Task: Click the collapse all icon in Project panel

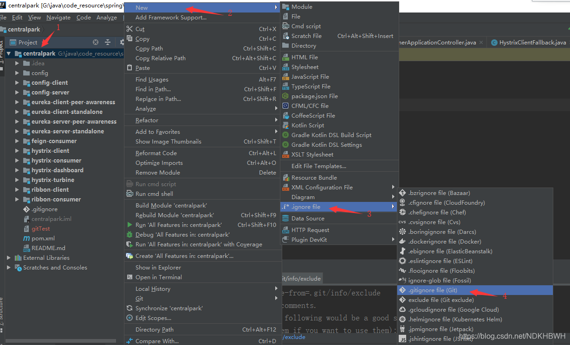Action: pos(108,42)
